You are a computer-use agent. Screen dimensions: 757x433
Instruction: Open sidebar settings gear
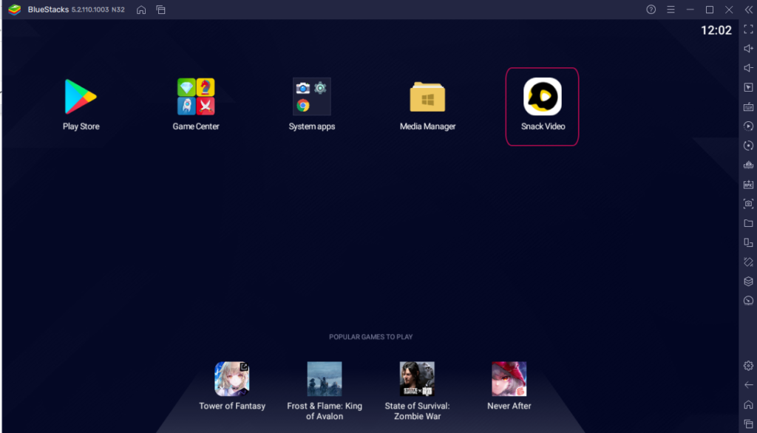(748, 365)
